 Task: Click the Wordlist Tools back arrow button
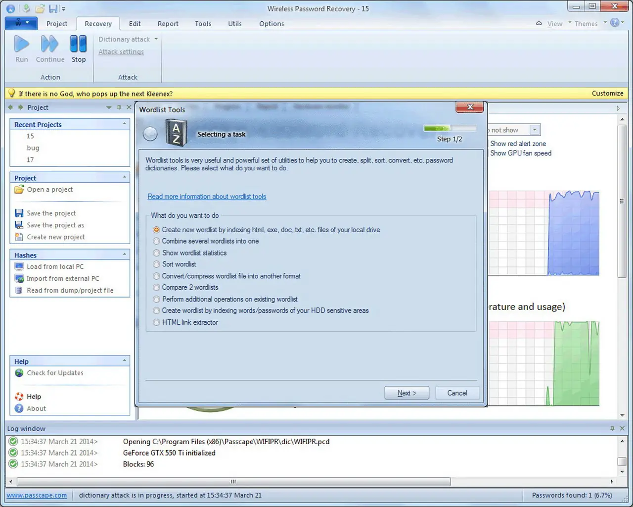pos(150,134)
